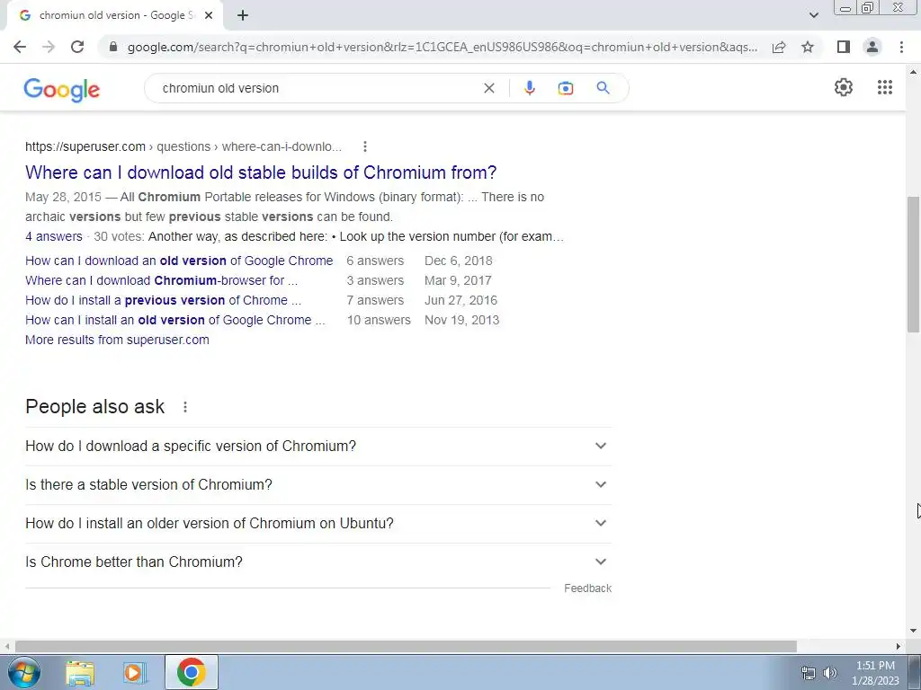
Task: Expand 'Is Chrome better than Chromium?'
Action: [x=317, y=562]
